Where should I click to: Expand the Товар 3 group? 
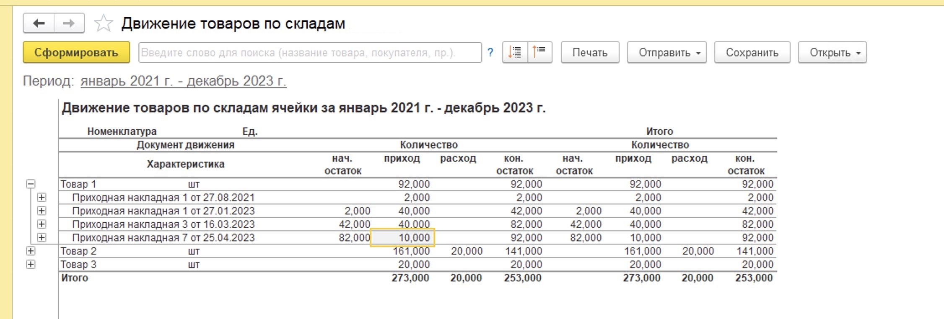31,265
